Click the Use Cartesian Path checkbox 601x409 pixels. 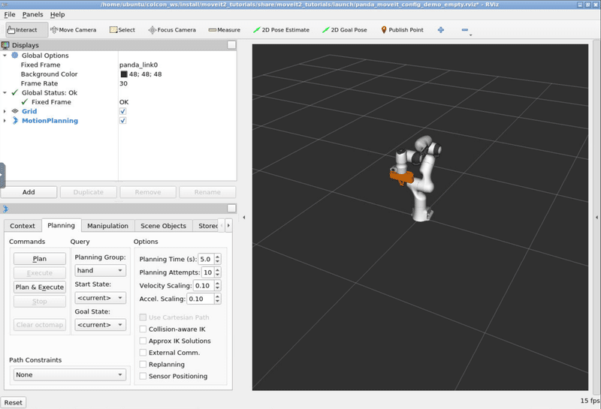[143, 317]
